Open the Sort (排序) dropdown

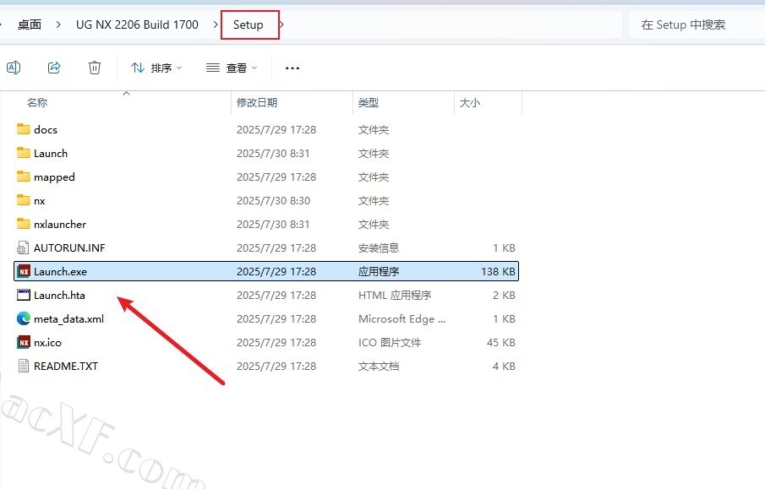[x=156, y=68]
